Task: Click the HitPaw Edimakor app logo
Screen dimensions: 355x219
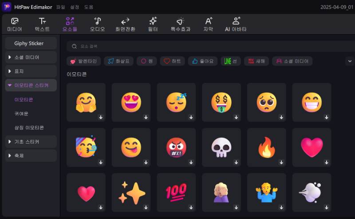Action: pyautogui.click(x=7, y=7)
